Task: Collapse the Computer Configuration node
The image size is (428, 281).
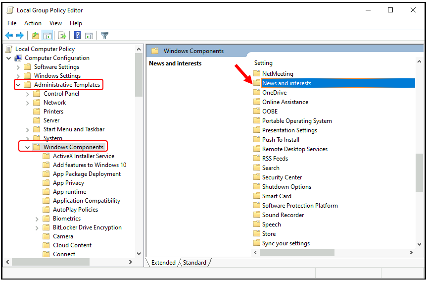Action: 9,58
